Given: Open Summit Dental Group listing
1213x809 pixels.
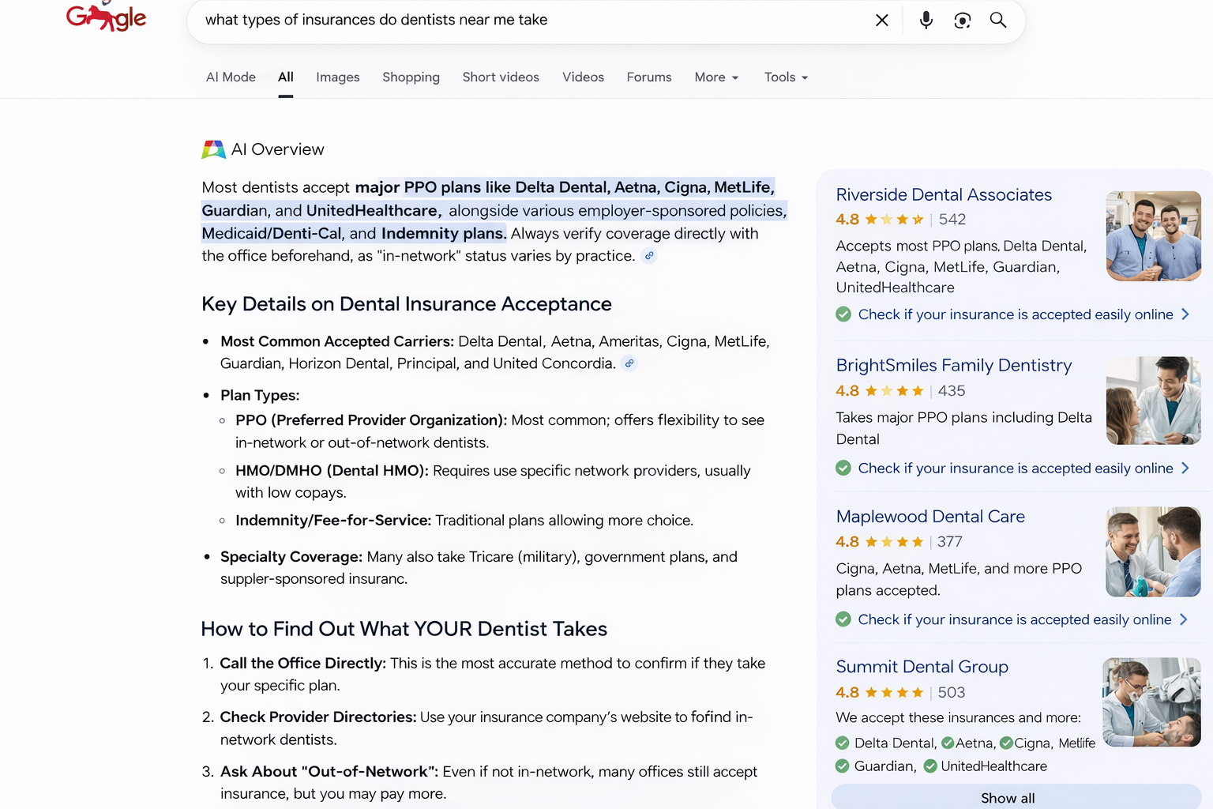Looking at the screenshot, I should point(922,667).
